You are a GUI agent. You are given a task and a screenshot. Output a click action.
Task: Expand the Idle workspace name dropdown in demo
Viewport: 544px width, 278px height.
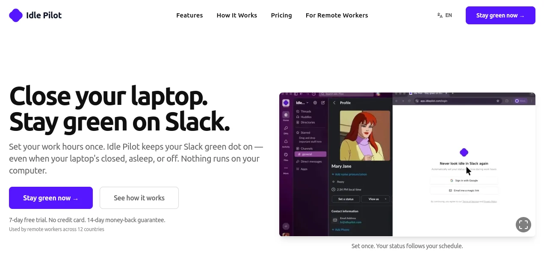click(302, 103)
